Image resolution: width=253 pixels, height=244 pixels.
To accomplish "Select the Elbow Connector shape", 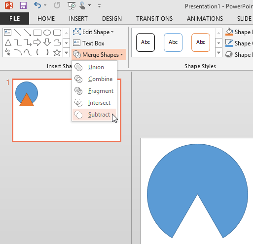I will point(18,42).
